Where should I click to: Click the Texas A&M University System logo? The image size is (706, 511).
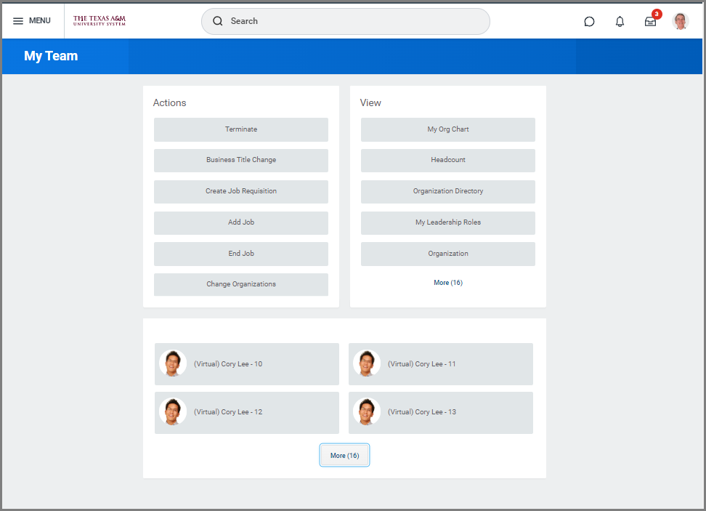click(x=100, y=21)
